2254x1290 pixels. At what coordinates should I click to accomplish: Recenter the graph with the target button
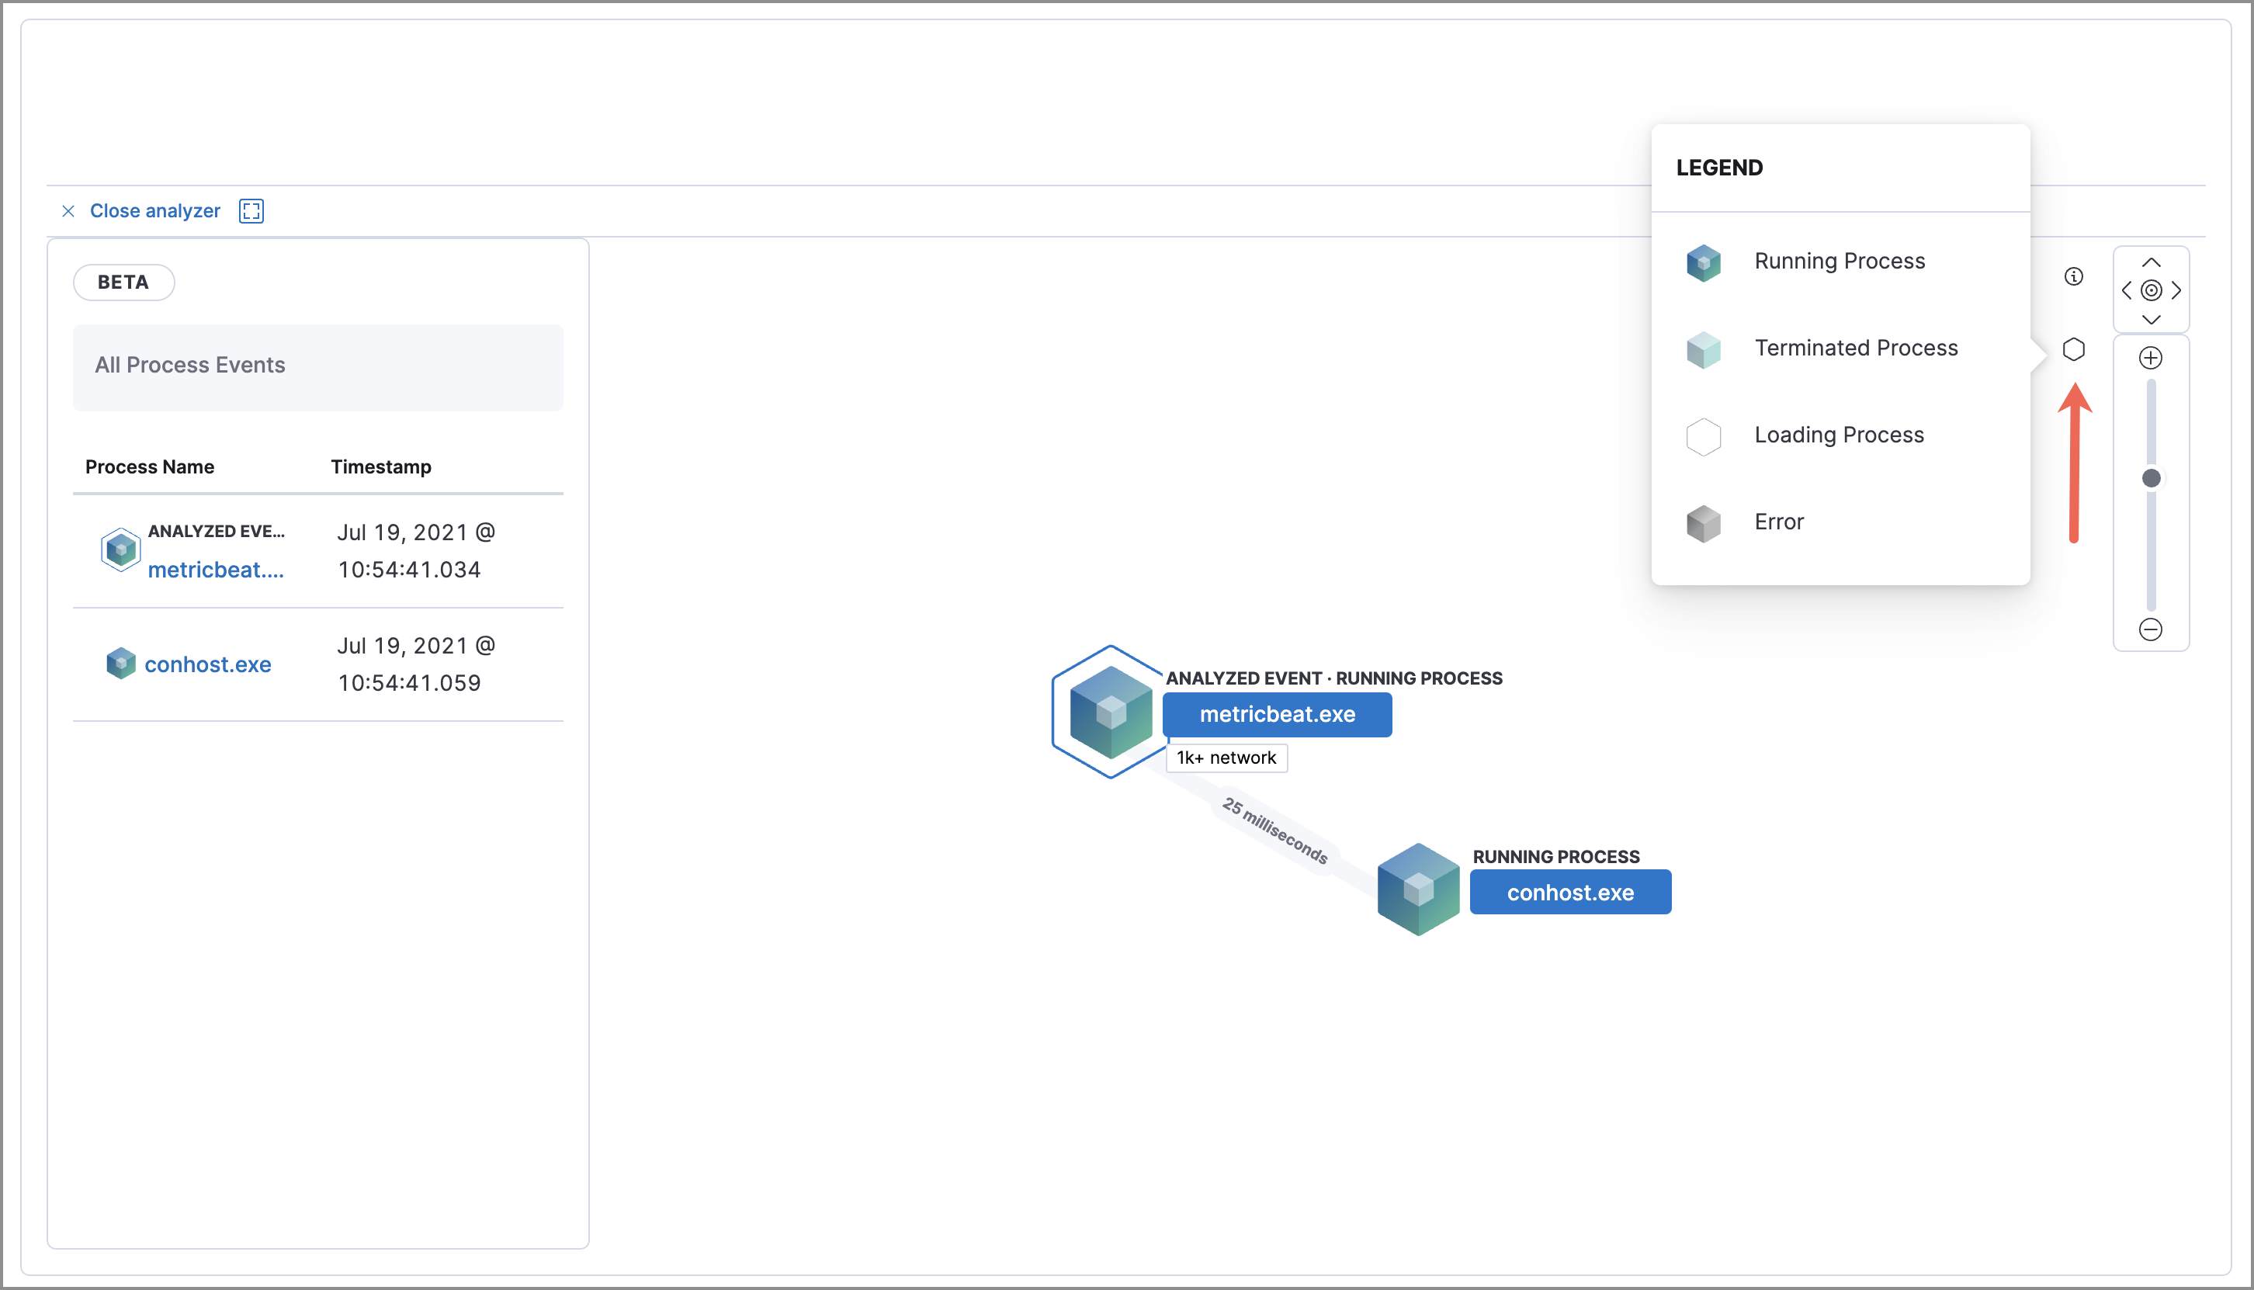[2152, 290]
